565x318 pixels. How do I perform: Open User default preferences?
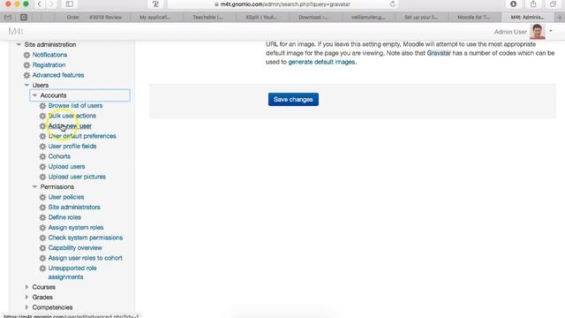pos(82,136)
